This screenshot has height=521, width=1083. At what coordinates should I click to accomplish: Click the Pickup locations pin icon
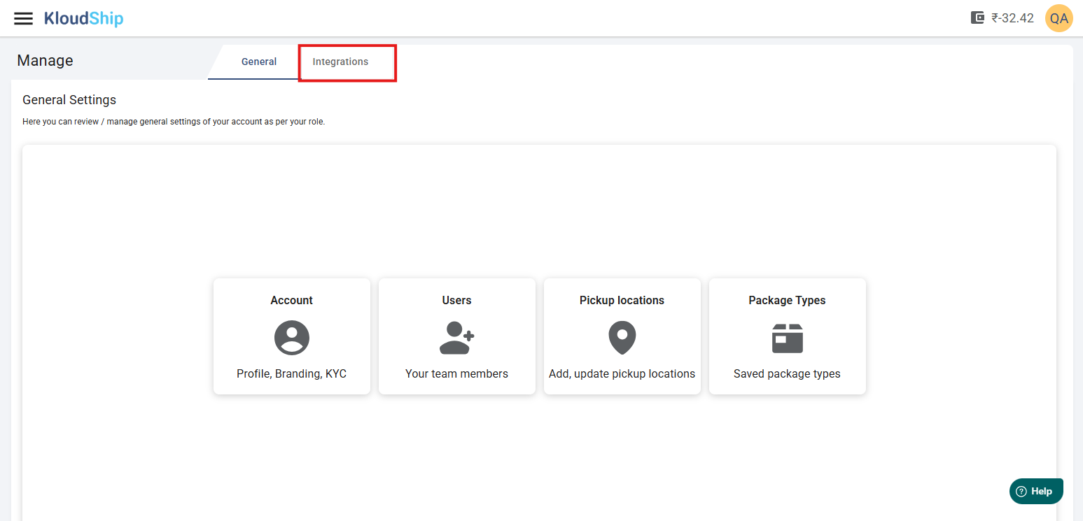tap(622, 338)
